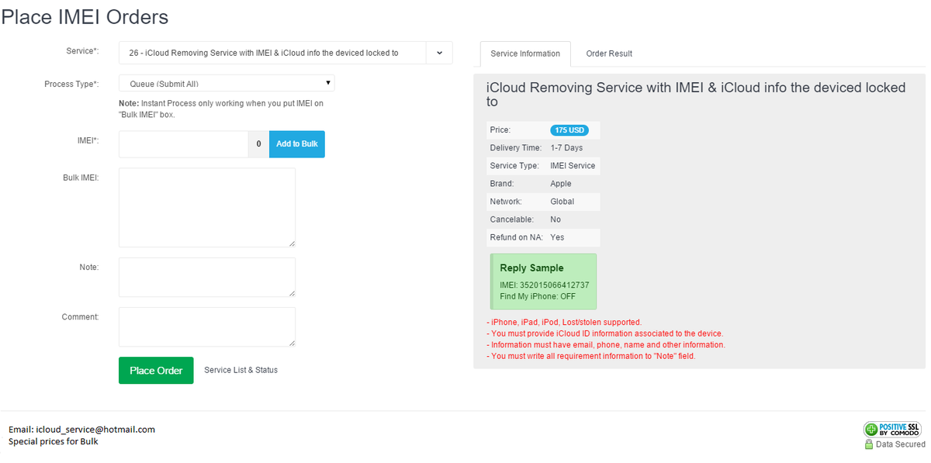
Task: Click the Note text area
Action: coord(207,277)
